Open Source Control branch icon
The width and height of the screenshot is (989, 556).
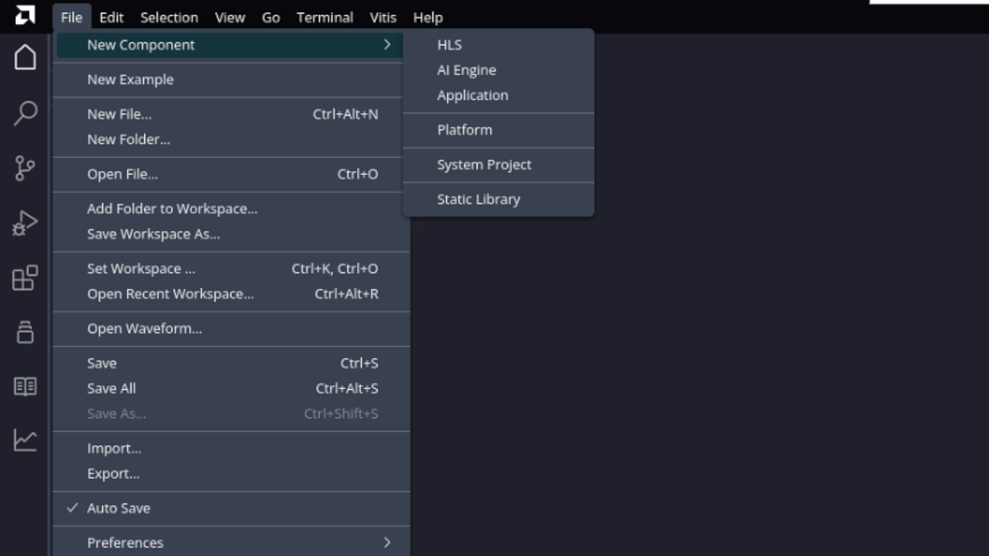[x=25, y=168]
